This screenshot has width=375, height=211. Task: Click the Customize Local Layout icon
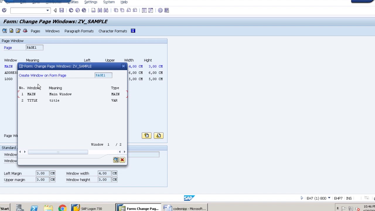[167, 11]
